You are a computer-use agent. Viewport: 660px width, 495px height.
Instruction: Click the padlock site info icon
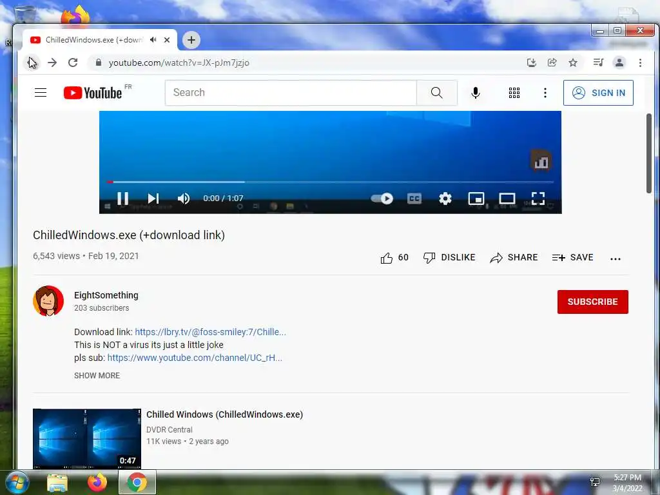tap(99, 63)
